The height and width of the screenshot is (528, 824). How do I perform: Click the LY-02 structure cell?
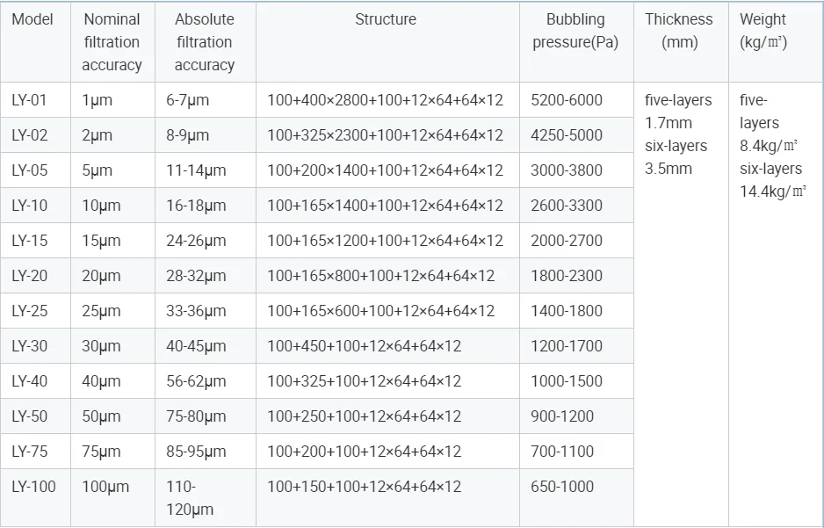click(385, 135)
